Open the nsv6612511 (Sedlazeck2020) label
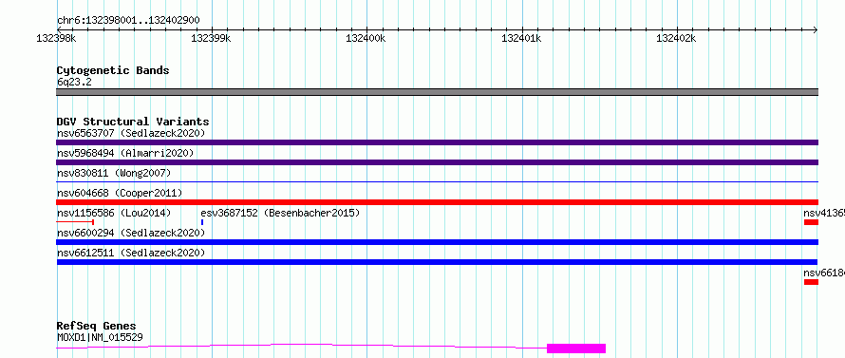Image resolution: width=845 pixels, height=358 pixels. coord(131,253)
